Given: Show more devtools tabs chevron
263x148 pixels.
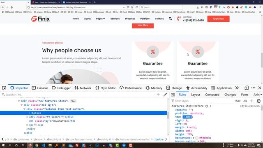Looking at the screenshot, I should pos(237,88).
